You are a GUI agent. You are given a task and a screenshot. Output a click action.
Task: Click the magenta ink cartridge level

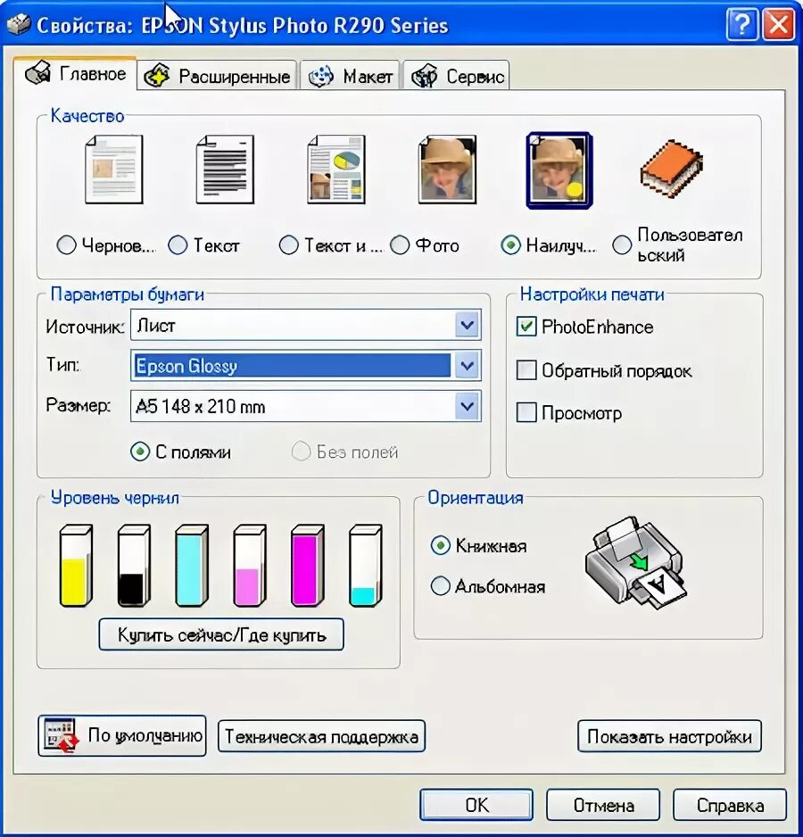click(x=308, y=566)
